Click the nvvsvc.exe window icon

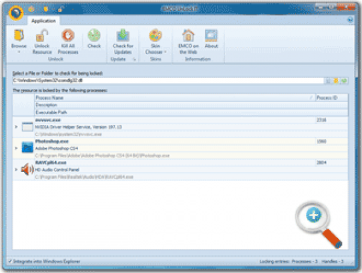(27, 127)
